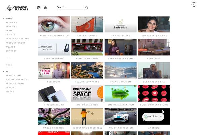Open the Luxury Escapades resort thumbnail

click(x=87, y=71)
